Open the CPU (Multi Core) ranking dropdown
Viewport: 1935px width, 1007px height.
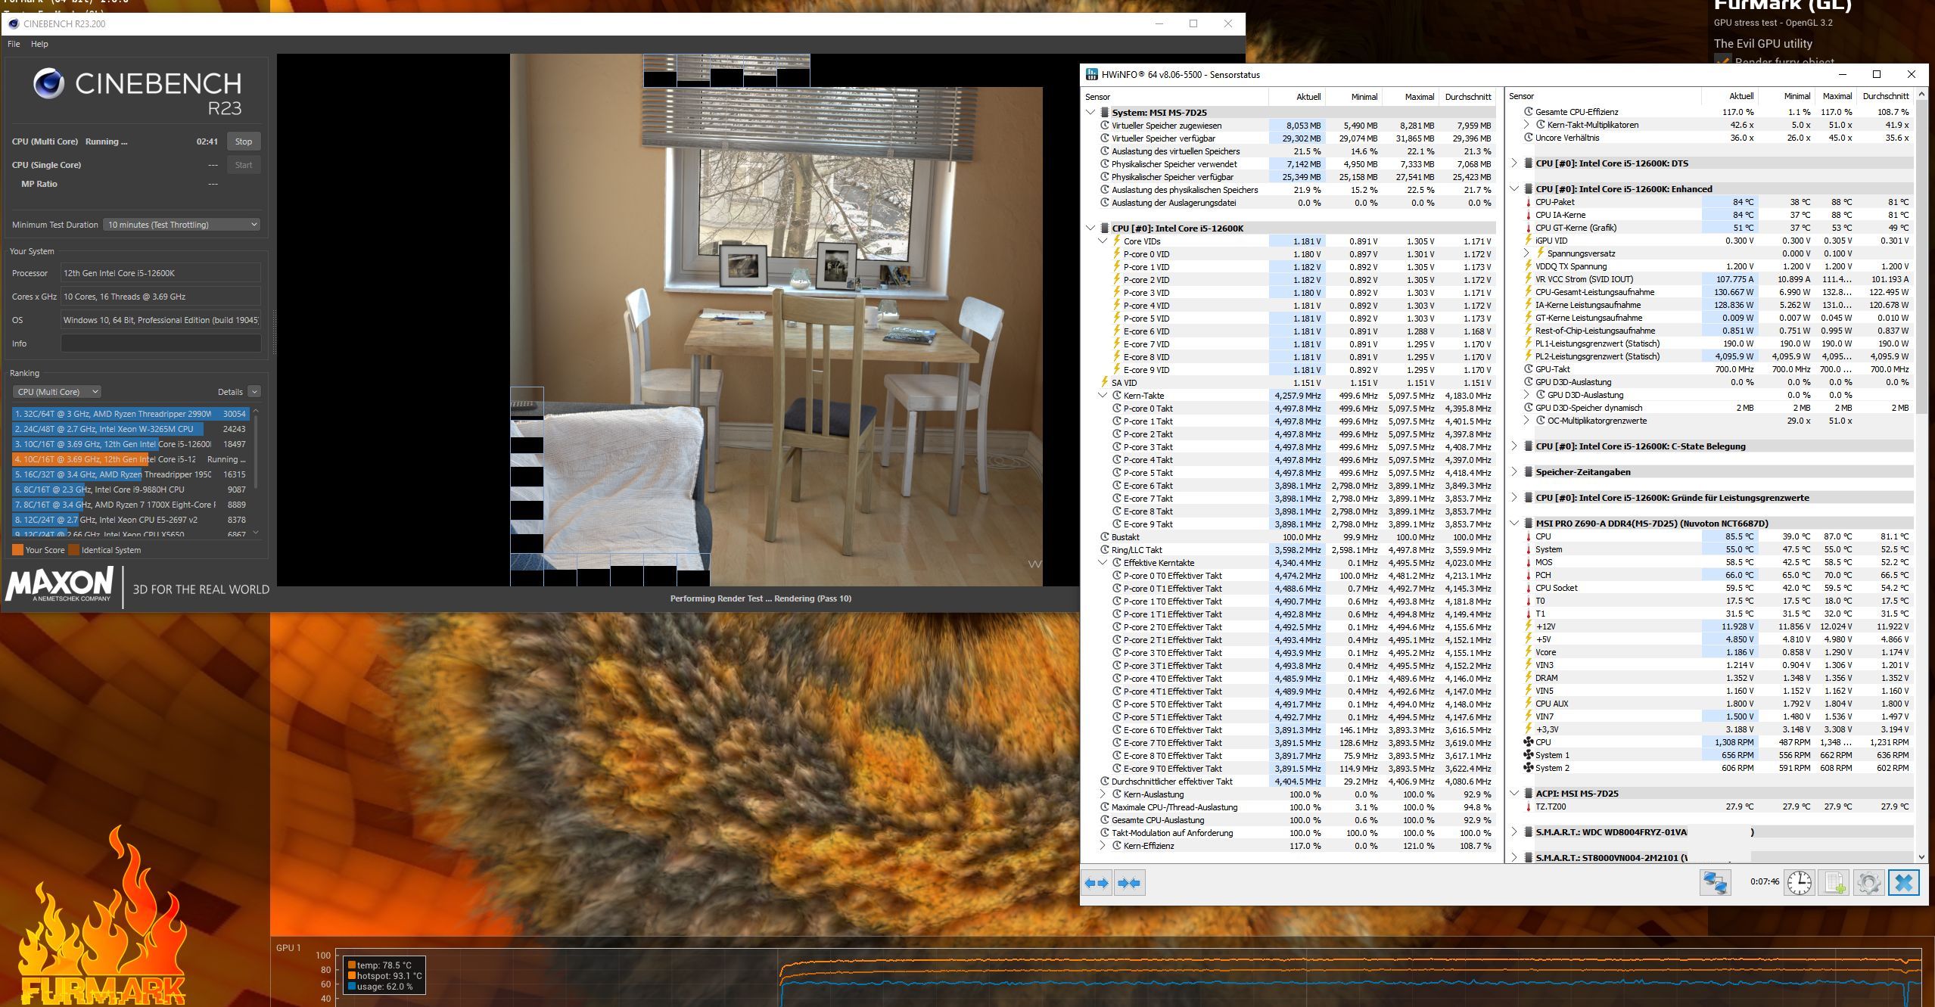[x=58, y=392]
